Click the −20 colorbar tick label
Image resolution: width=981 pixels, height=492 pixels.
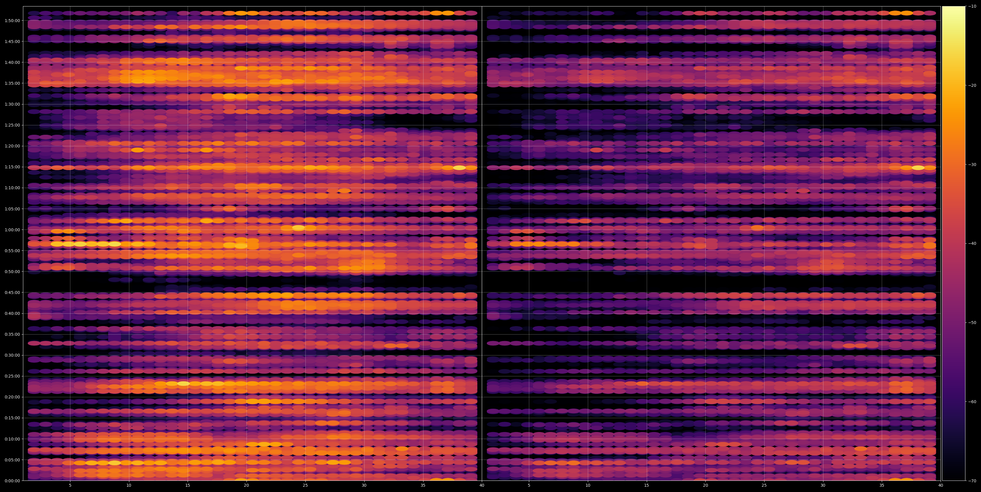pyautogui.click(x=972, y=85)
